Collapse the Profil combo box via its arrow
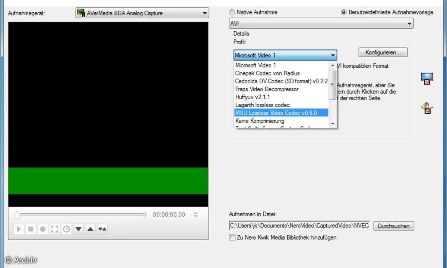Viewport: 447px width, 268px height. click(x=333, y=55)
